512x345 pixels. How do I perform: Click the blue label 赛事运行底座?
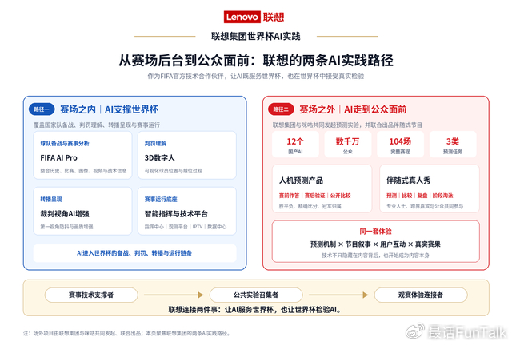pyautogui.click(x=161, y=199)
